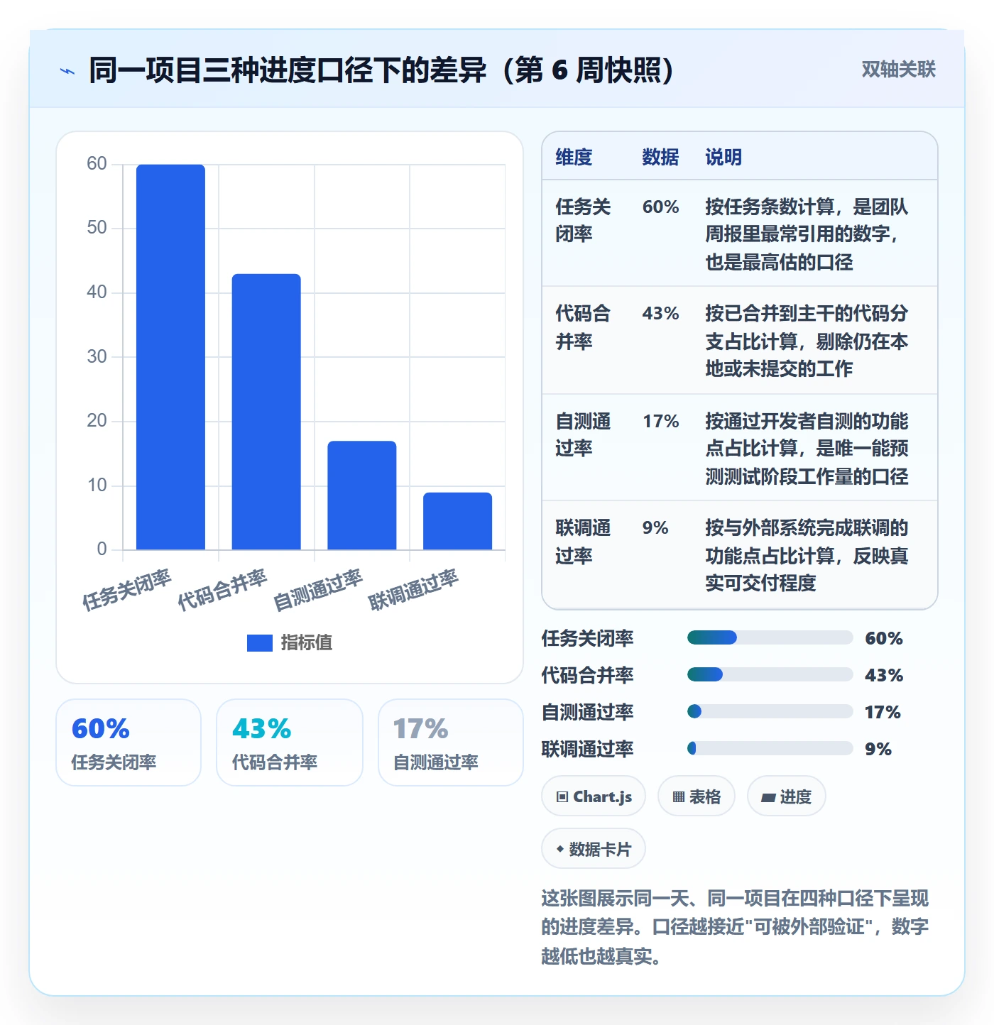Click the 9% value beside progress bar
This screenshot has height=1025, width=994.
coord(878,749)
